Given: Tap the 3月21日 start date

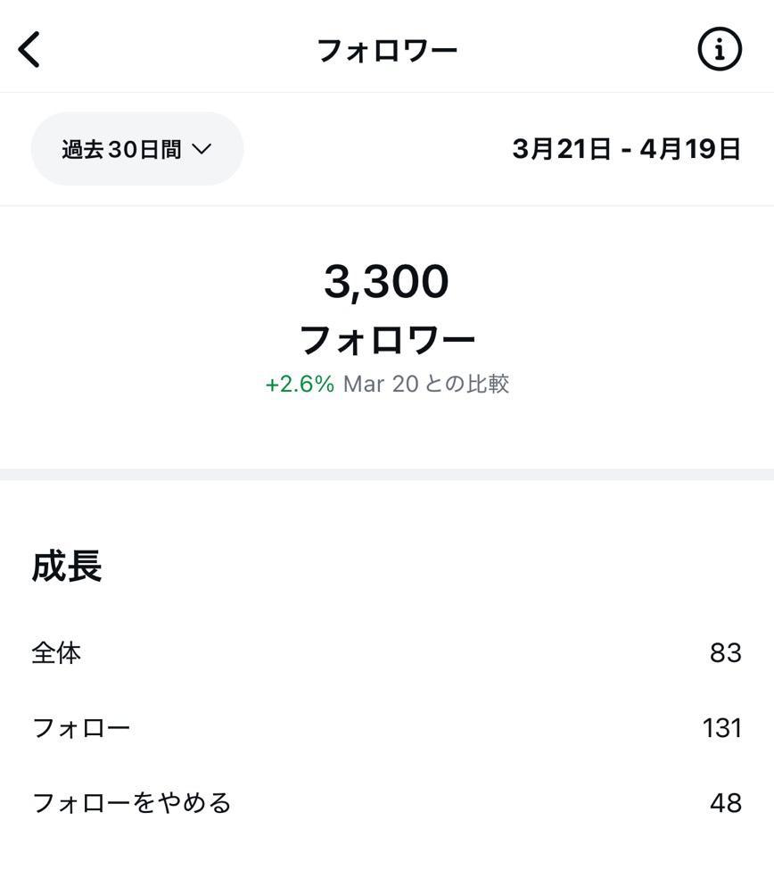Looking at the screenshot, I should point(562,149).
